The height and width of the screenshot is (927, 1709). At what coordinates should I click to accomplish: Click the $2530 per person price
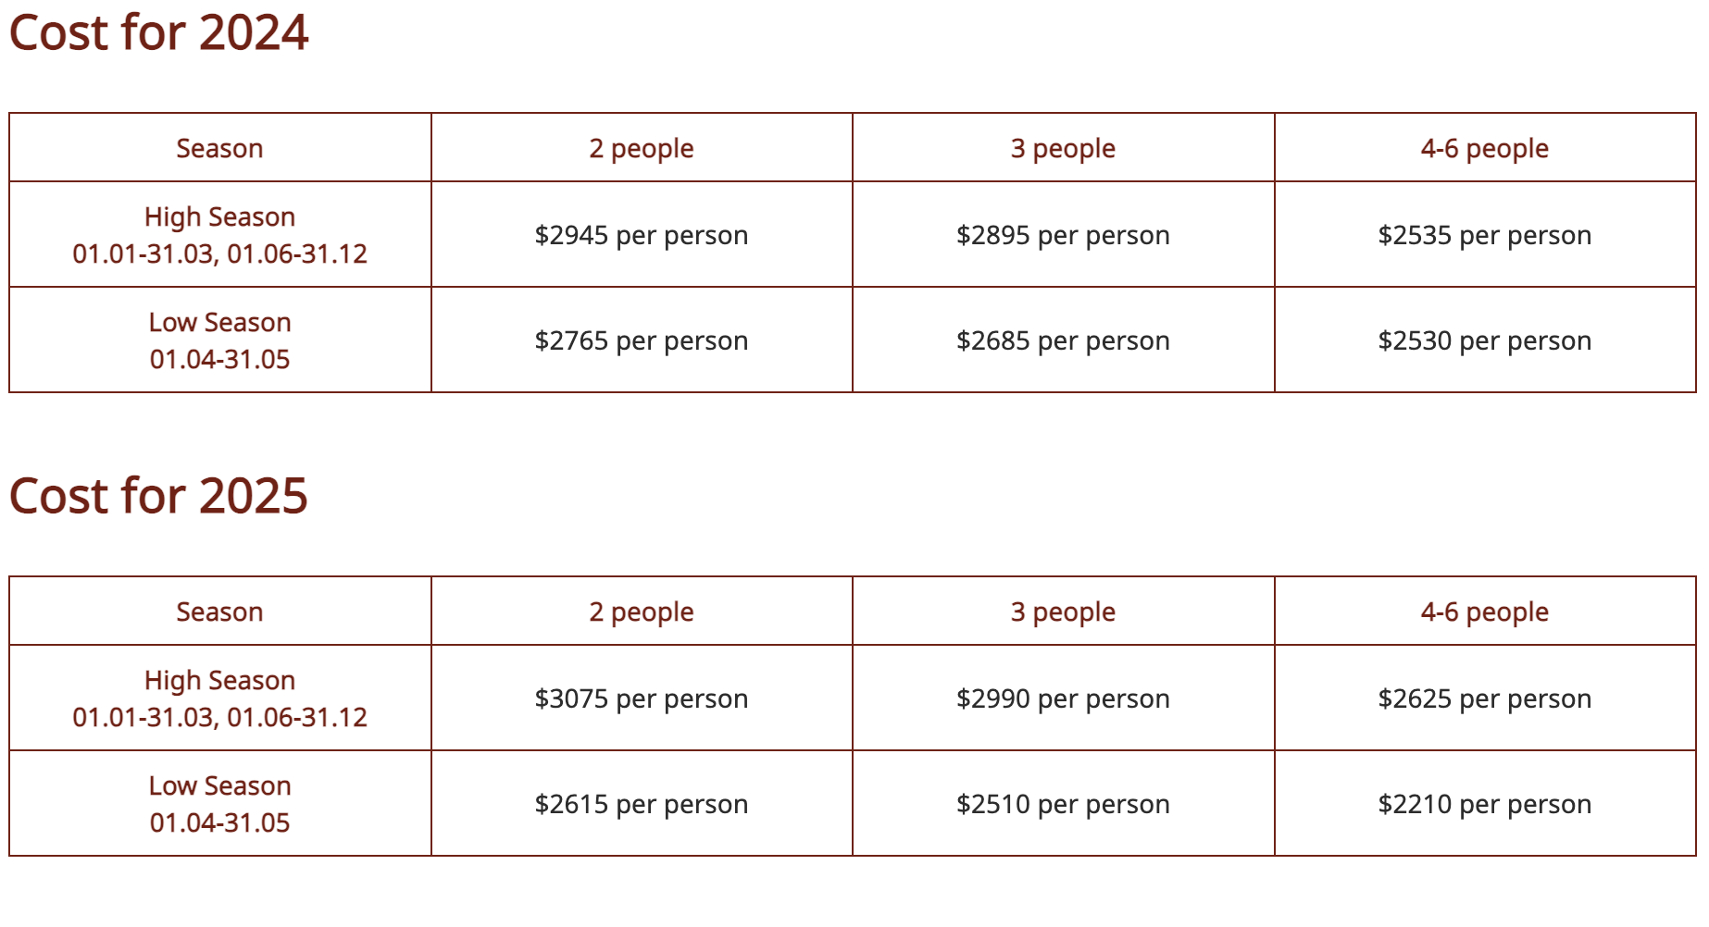pyautogui.click(x=1484, y=341)
